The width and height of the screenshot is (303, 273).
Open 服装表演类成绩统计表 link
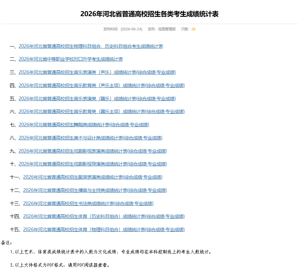tap(93, 177)
